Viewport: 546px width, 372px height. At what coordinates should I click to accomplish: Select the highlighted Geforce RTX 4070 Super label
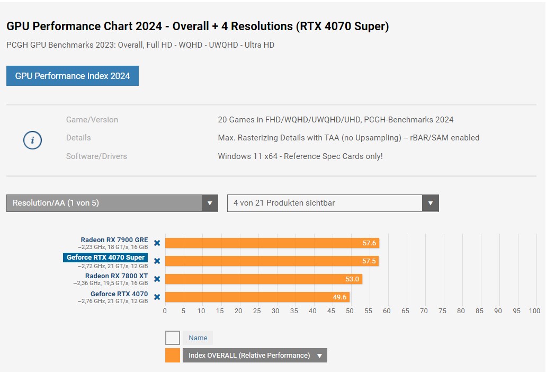(105, 258)
